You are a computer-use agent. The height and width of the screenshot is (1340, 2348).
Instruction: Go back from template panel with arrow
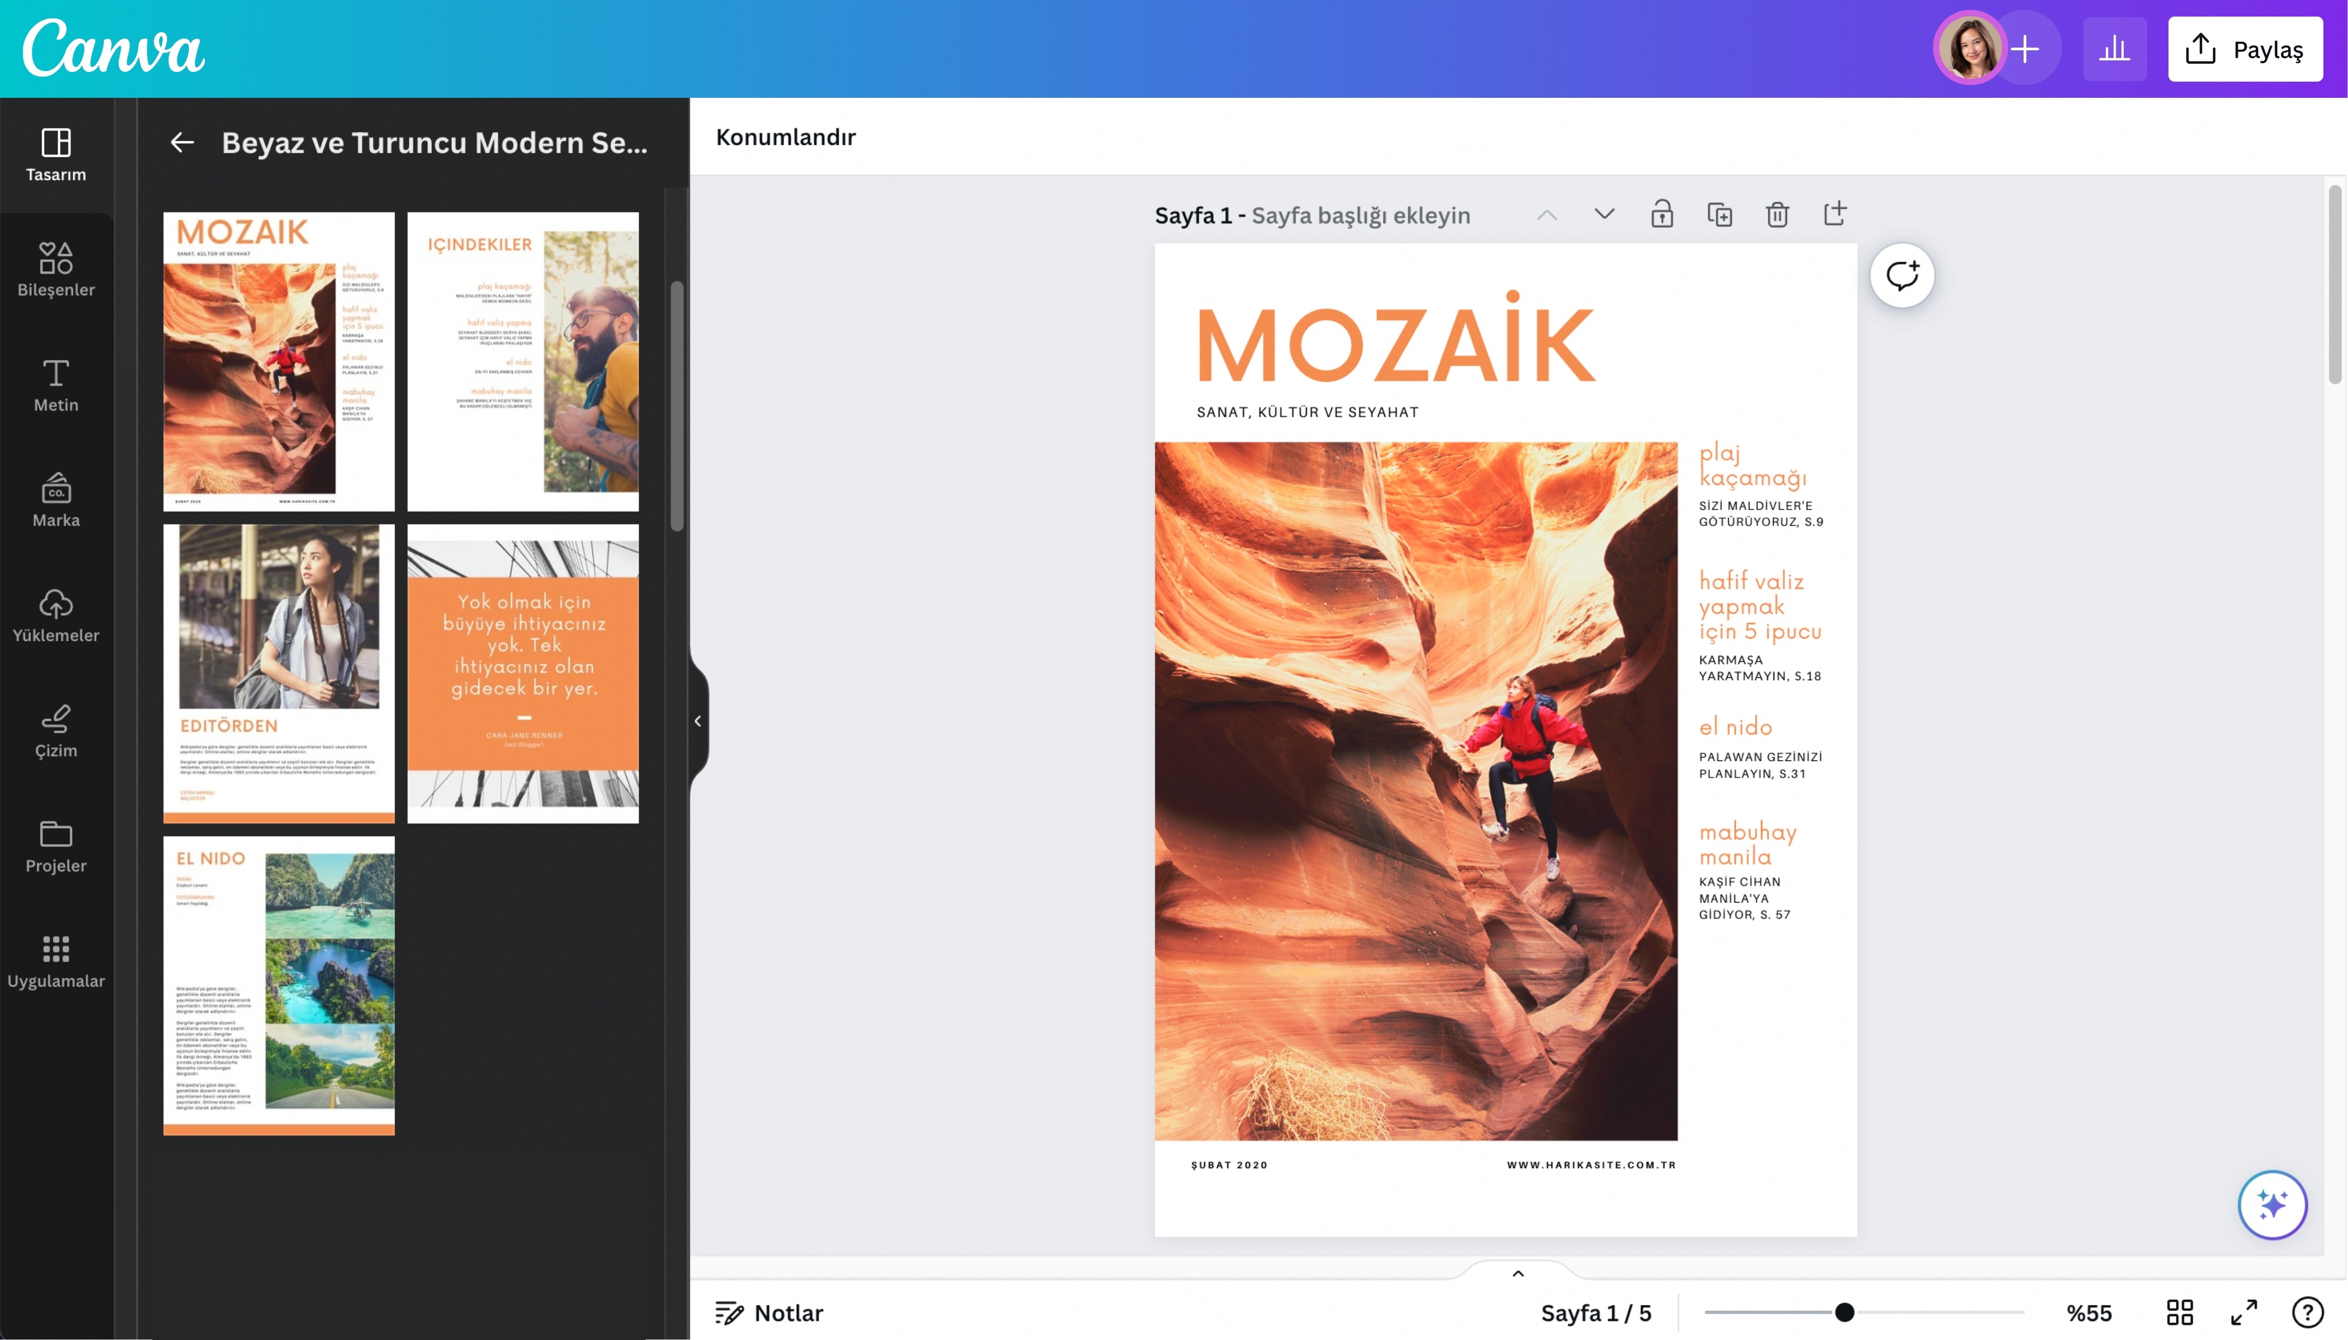(x=182, y=142)
